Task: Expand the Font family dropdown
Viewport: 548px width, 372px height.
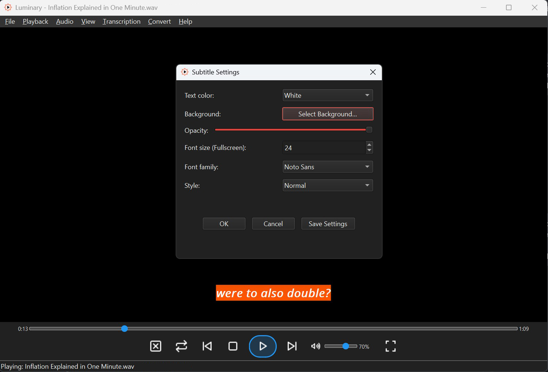Action: pos(327,167)
